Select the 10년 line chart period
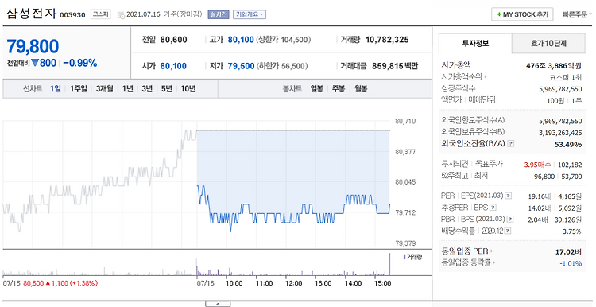The width and height of the screenshot is (596, 307). 188,88
